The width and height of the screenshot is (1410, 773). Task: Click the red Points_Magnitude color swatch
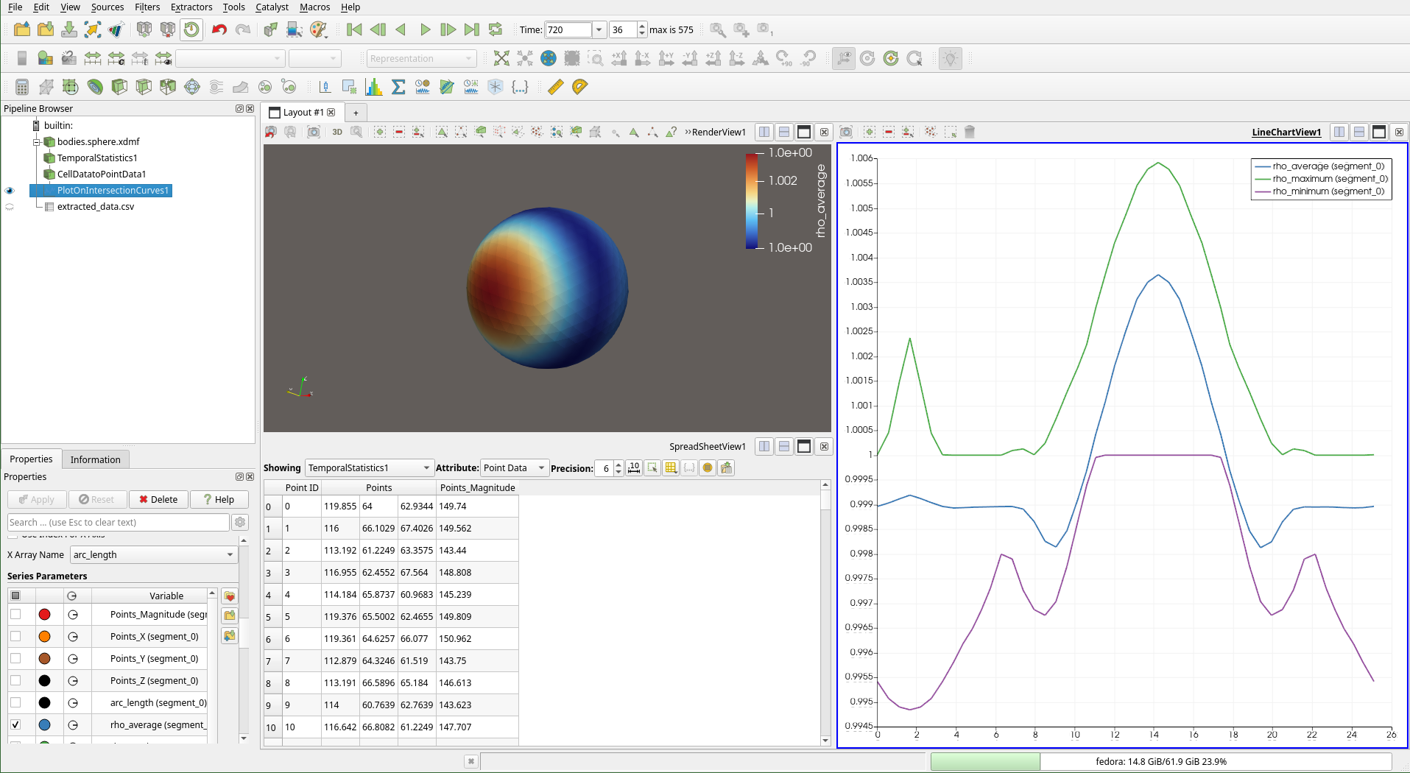point(45,615)
